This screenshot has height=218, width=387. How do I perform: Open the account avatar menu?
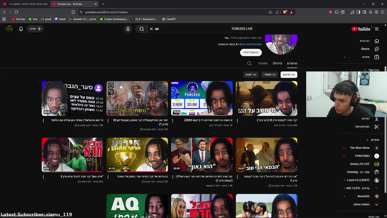[x=9, y=29]
